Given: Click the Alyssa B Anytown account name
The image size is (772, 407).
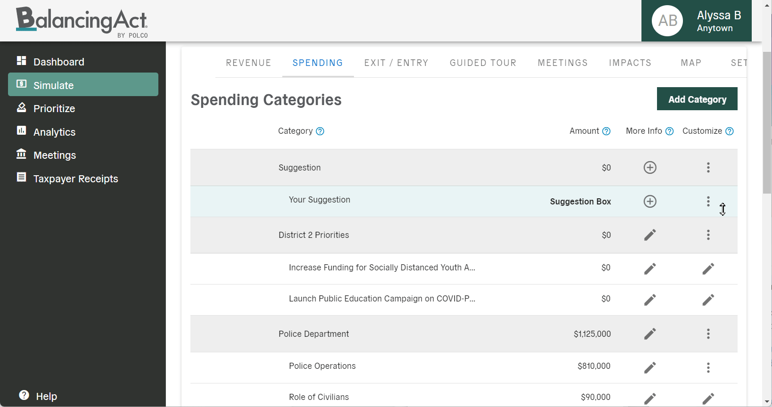Looking at the screenshot, I should pos(719,21).
